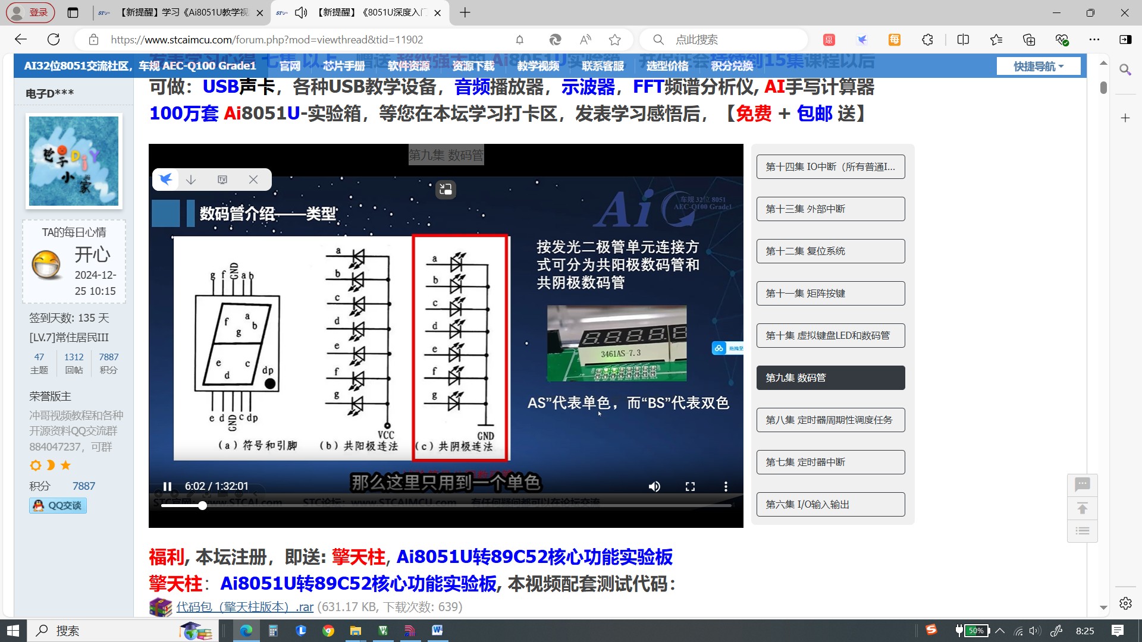Click the TV cast icon in video overlay
Screen dimensions: 1142x642
(x=222, y=180)
